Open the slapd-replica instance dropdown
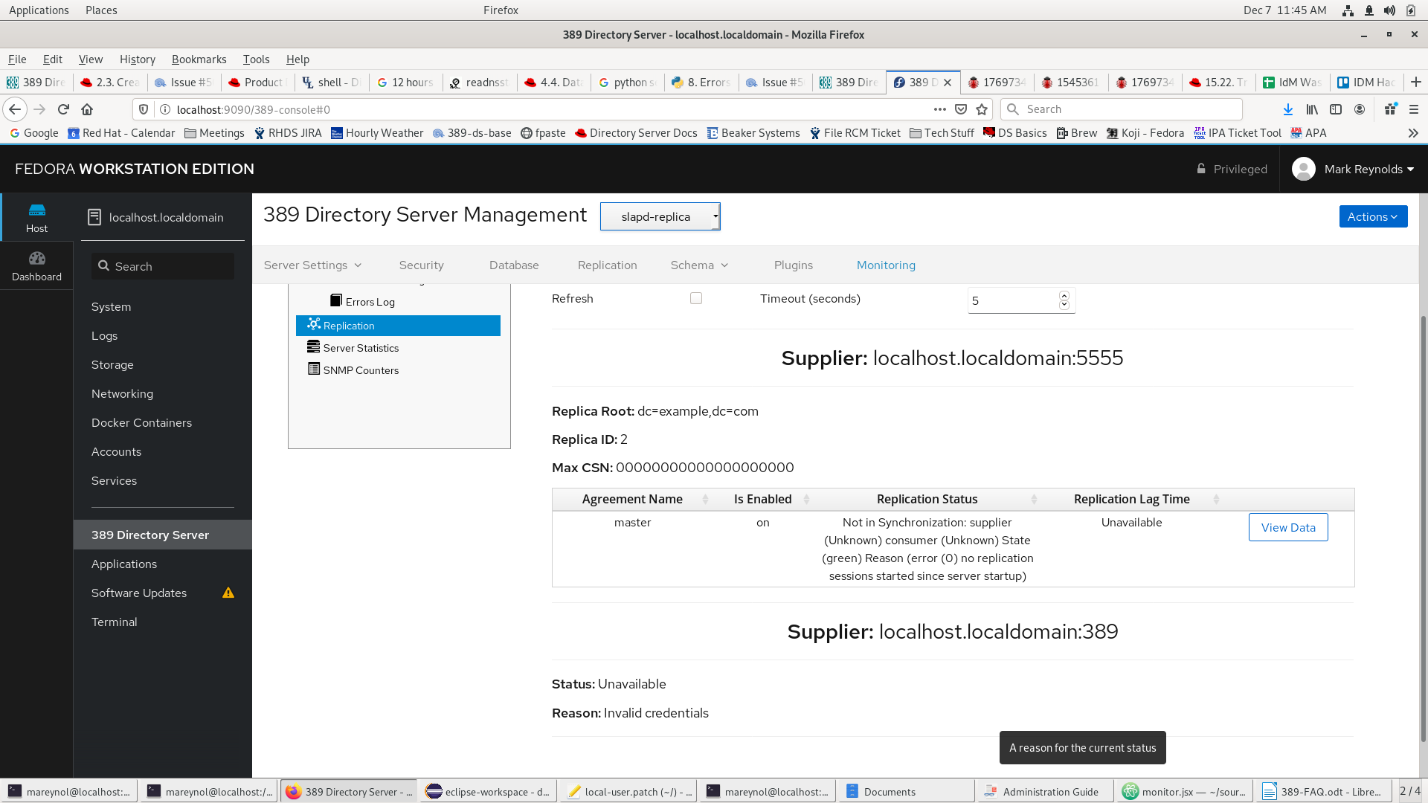This screenshot has width=1428, height=803. coord(660,216)
